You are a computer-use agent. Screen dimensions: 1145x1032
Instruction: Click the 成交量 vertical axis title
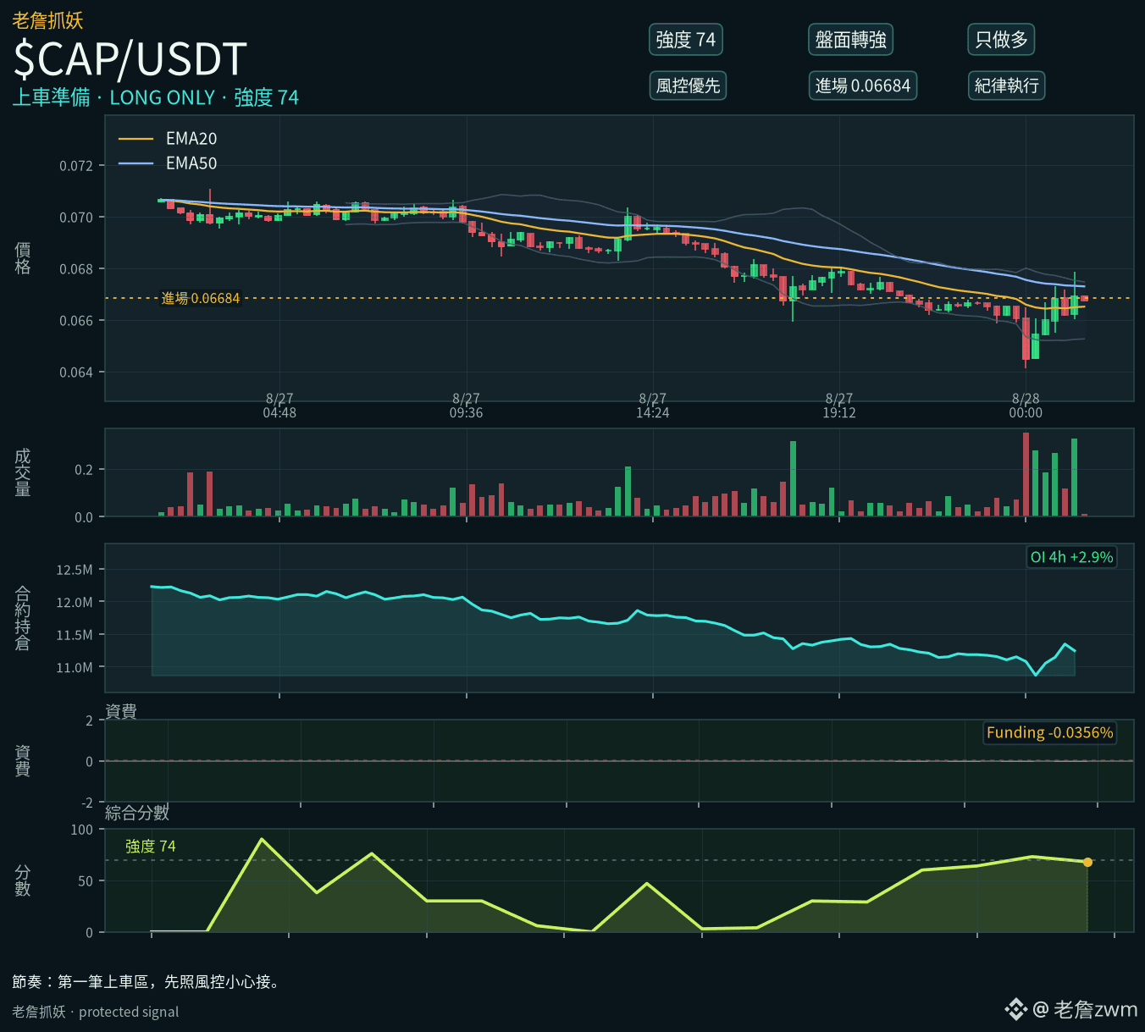tap(23, 472)
